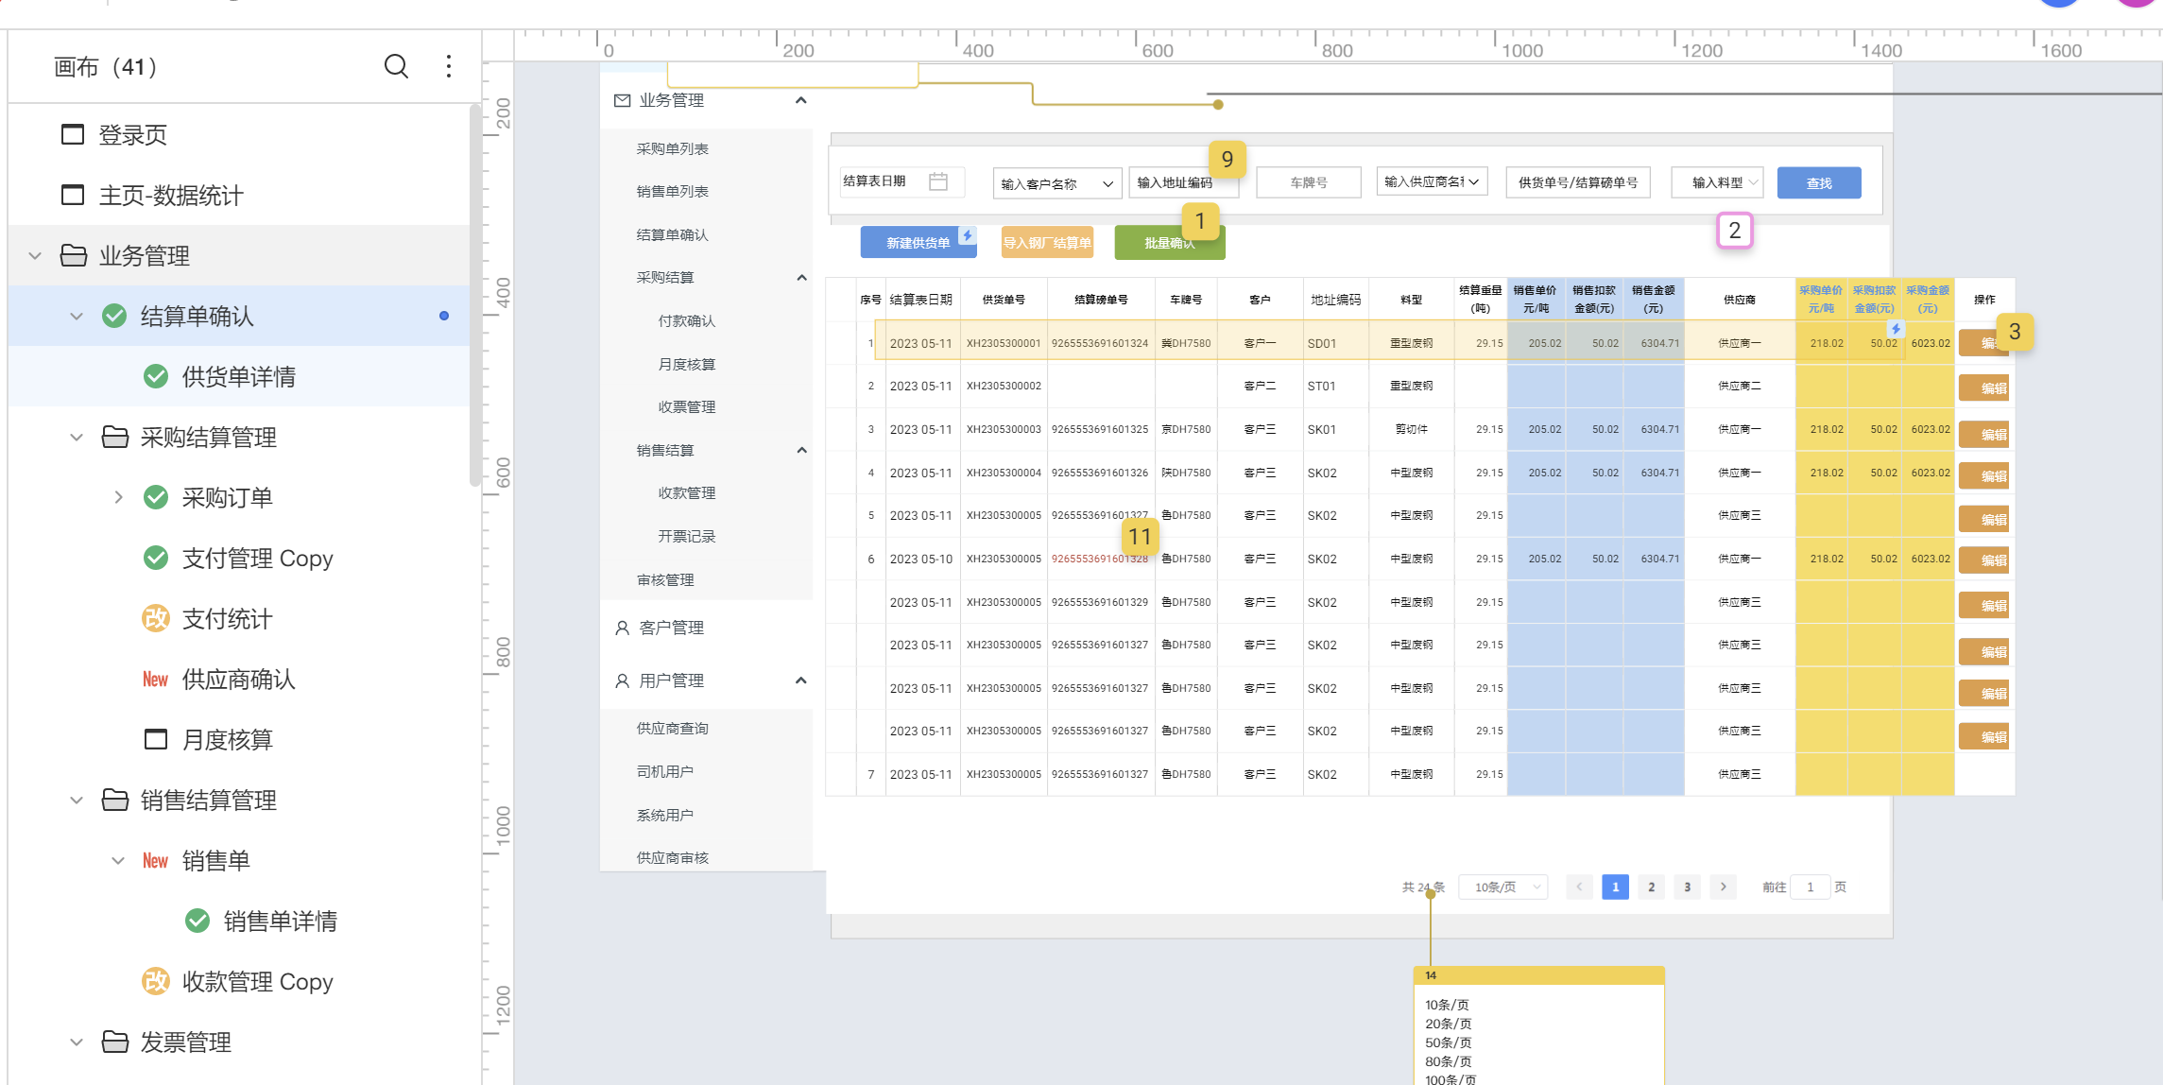Open 采购单列表 menu item
2163x1085 pixels.
(672, 148)
